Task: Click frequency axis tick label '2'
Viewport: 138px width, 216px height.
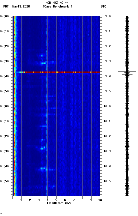Action: (x=30, y=200)
